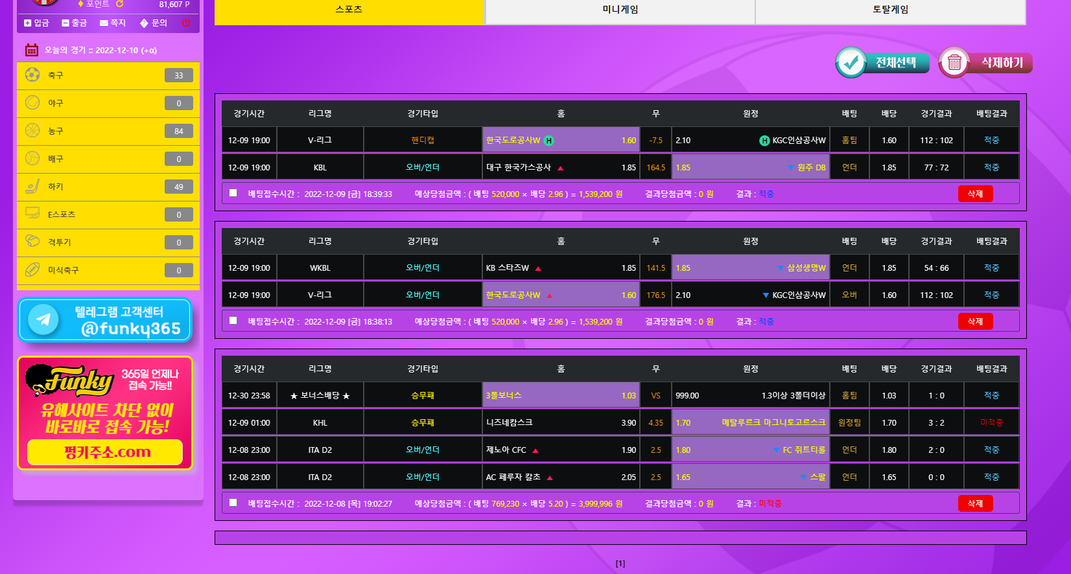1071x574 pixels.
Task: Open the 토탈게임 tab
Action: 890,10
